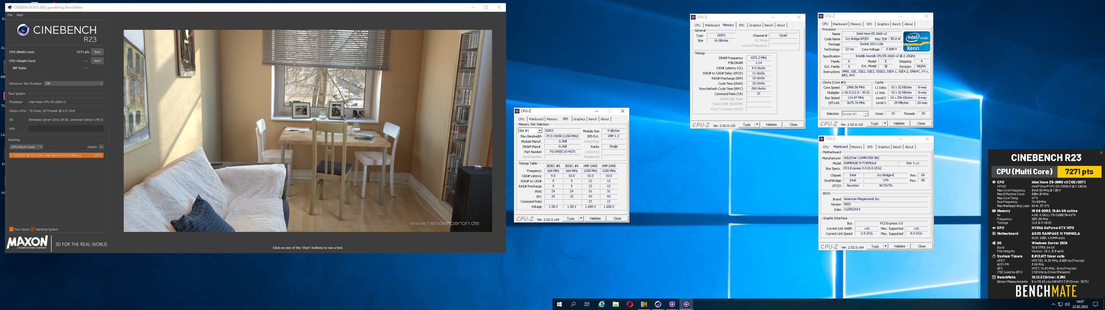Click the OS Windows icon in BenchMate overlay
This screenshot has width=1105, height=310.
(x=994, y=243)
